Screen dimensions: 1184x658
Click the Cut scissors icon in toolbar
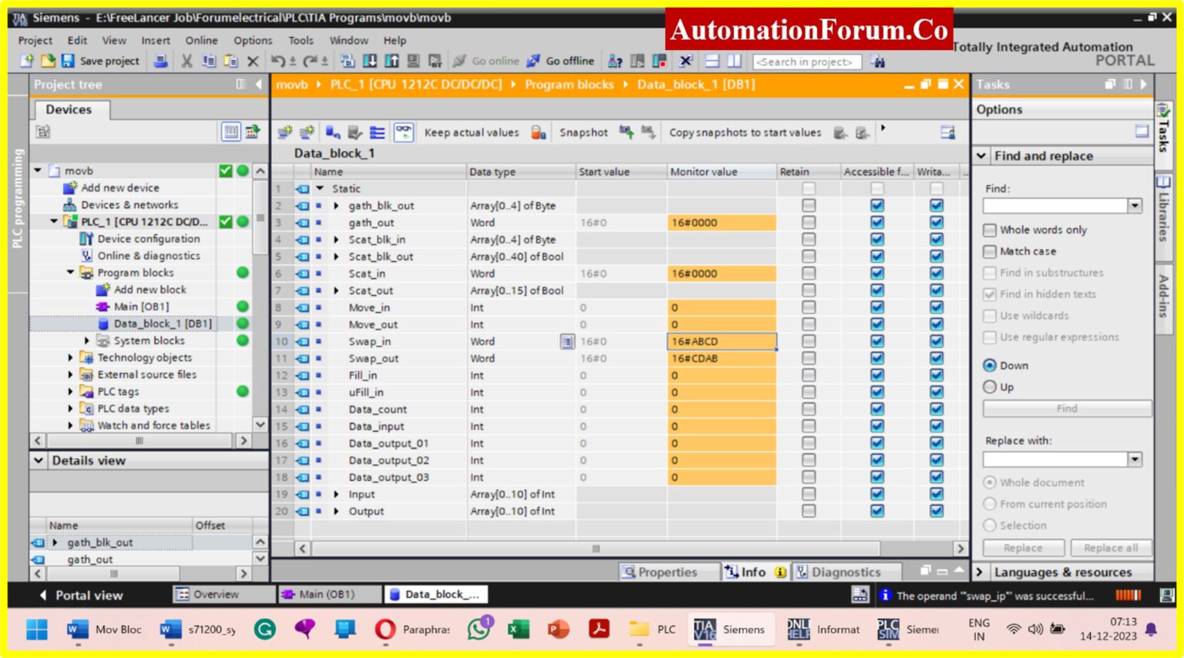point(187,61)
